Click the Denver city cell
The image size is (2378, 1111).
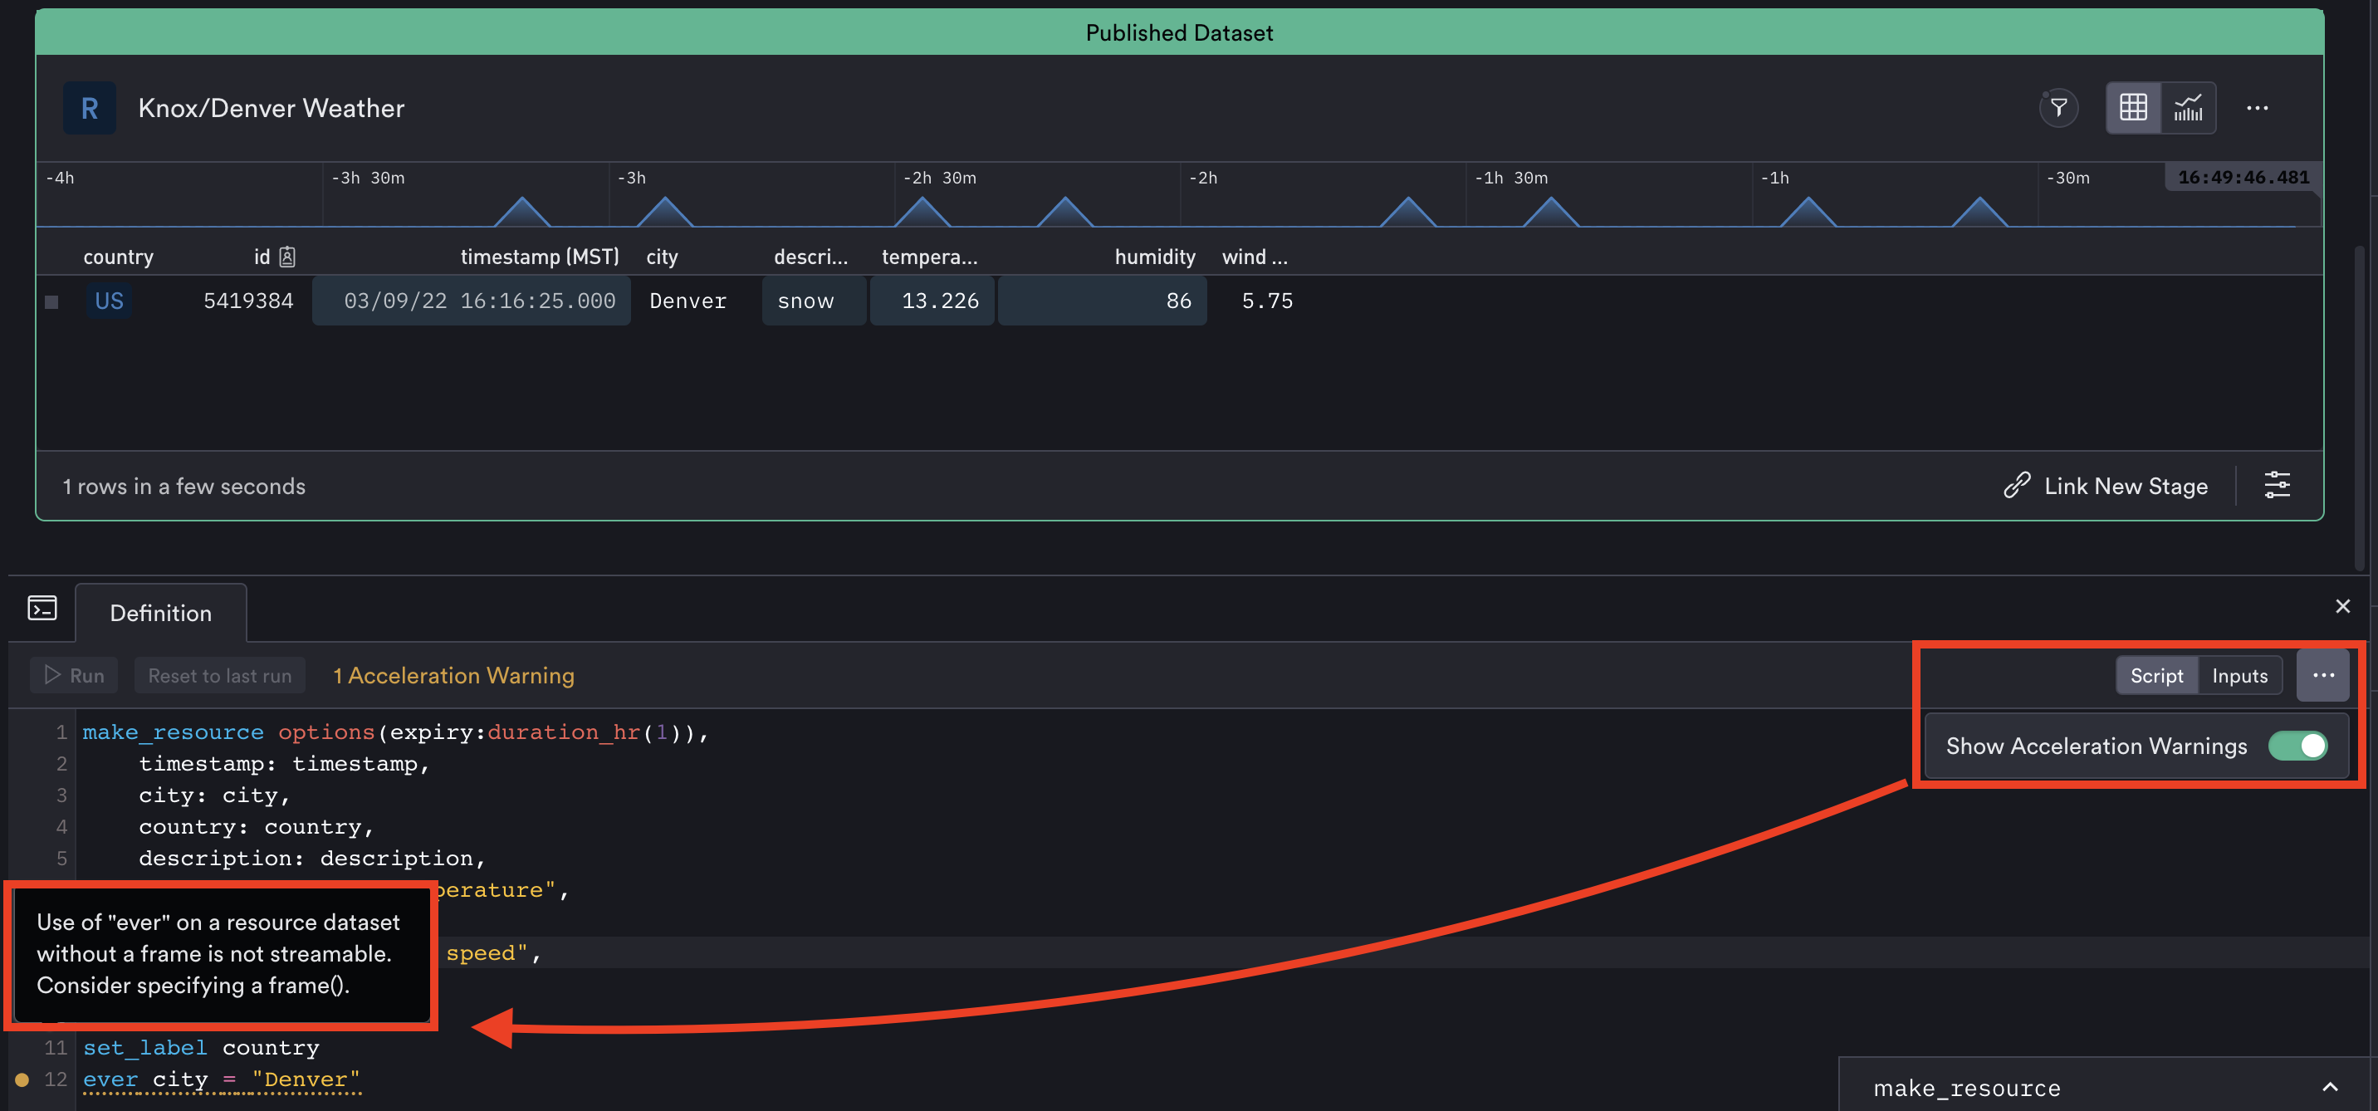click(x=687, y=301)
